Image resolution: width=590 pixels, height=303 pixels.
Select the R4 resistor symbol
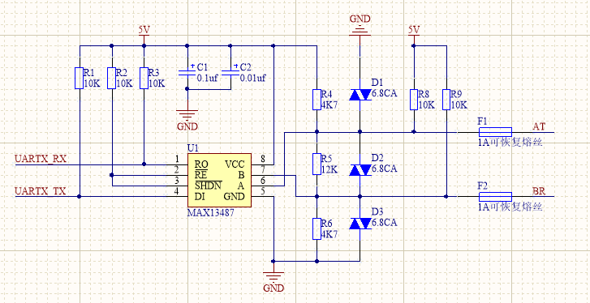[x=317, y=100]
